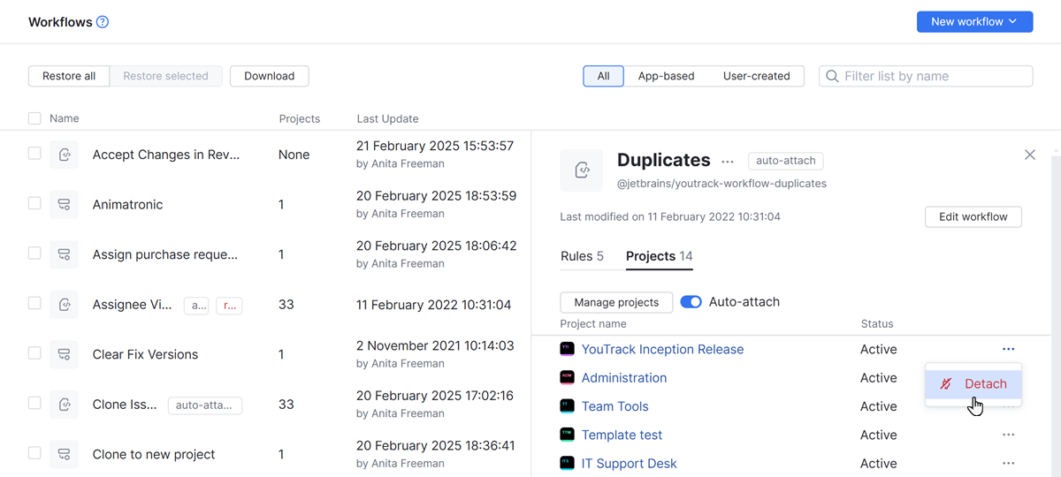Click the Edit workflow button
The width and height of the screenshot is (1061, 477).
[x=973, y=216]
